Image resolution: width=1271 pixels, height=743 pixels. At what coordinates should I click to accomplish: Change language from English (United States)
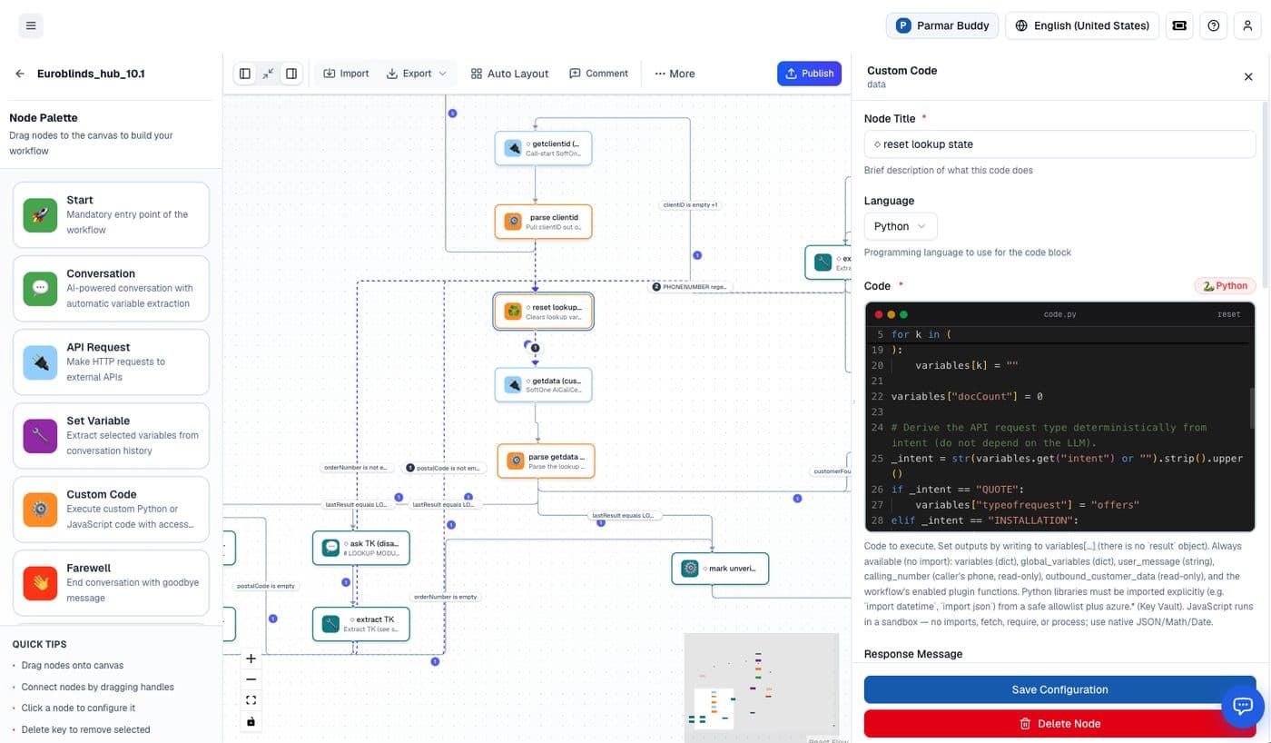tap(1082, 25)
